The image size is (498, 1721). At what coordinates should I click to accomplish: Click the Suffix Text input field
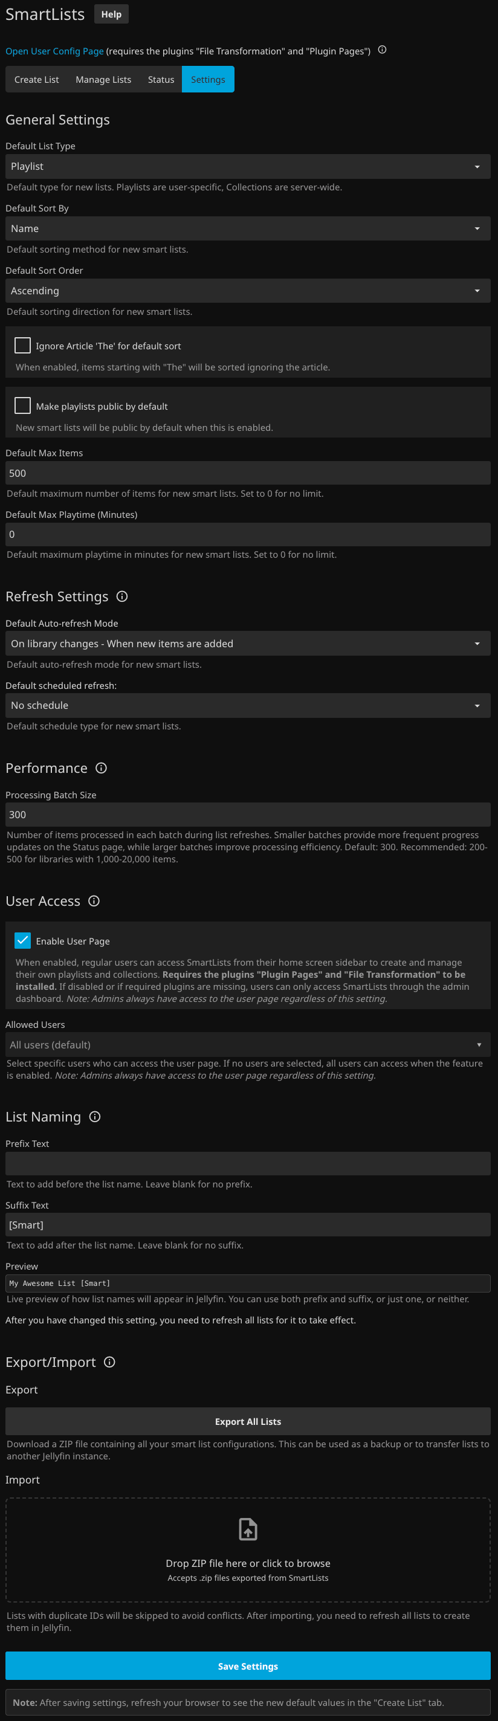[x=248, y=1225]
